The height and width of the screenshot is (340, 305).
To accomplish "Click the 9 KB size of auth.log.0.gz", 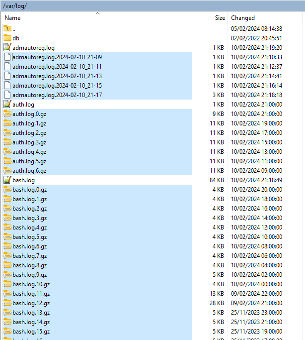I will (218, 114).
